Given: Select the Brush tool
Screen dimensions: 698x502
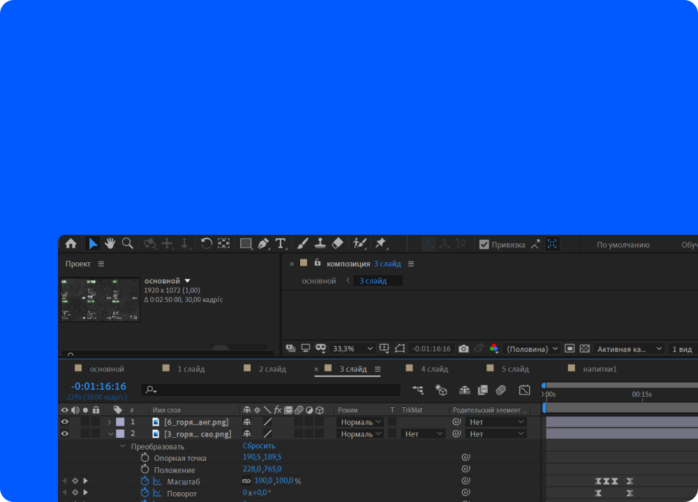Looking at the screenshot, I should [303, 243].
